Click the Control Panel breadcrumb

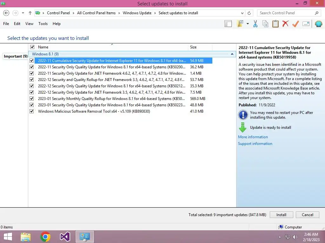click(x=58, y=13)
